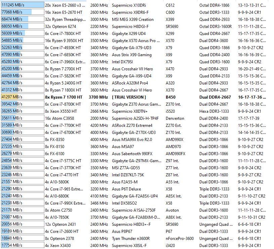274x249 pixels.
Task: Click the [ TRIAL VERSION ] label
Action: pos(129,97)
